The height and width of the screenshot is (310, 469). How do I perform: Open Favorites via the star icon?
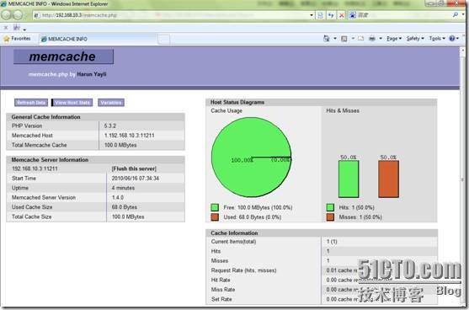coord(6,39)
